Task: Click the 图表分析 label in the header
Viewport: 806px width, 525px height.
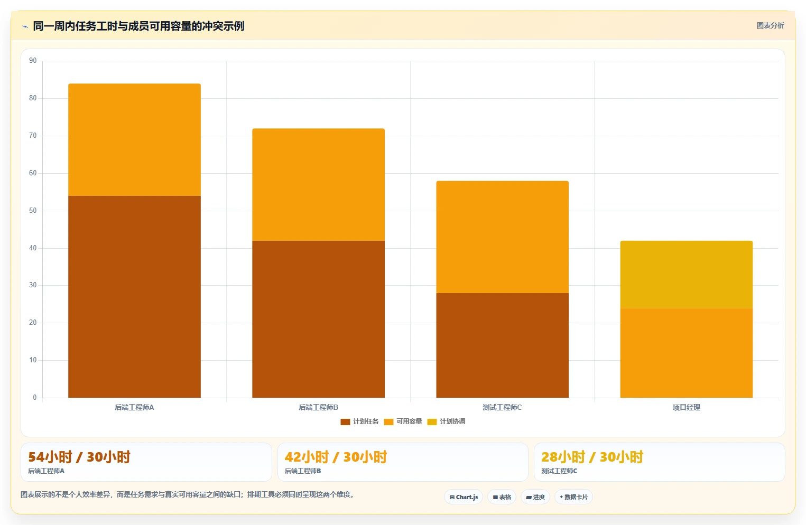Action: 770,25
